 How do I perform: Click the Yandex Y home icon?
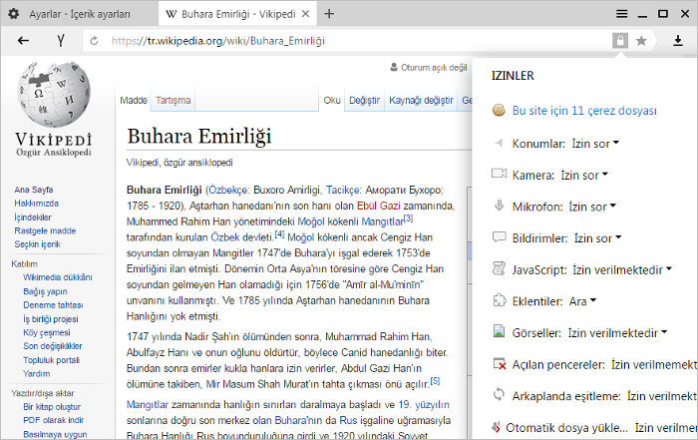(x=61, y=41)
